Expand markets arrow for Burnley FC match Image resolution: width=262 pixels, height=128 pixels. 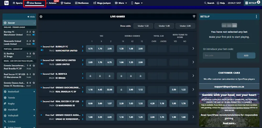(193, 48)
